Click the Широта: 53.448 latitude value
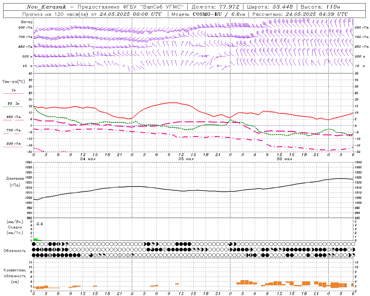 coord(270,7)
